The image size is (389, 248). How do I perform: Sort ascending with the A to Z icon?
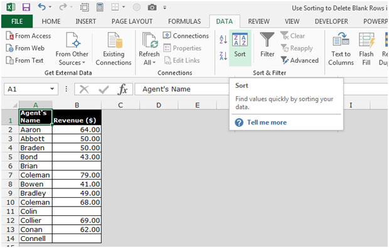pos(223,40)
